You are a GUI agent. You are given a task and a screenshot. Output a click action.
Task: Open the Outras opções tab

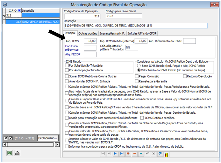point(88,33)
